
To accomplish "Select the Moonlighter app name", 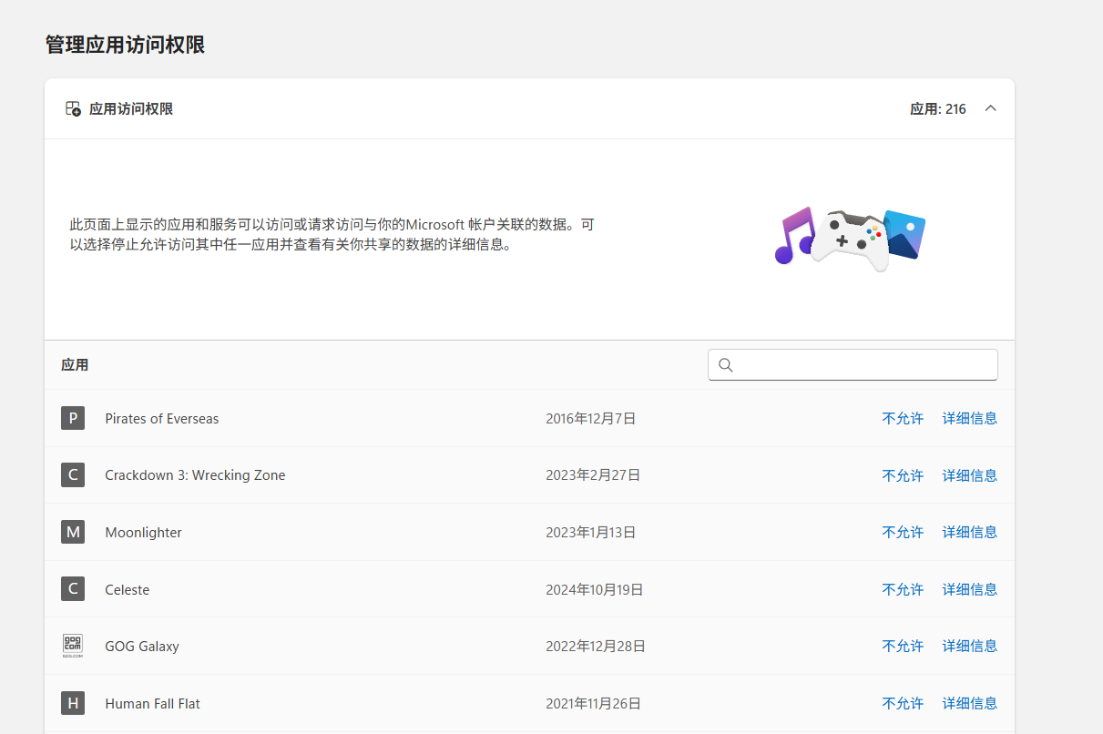I will coord(143,533).
